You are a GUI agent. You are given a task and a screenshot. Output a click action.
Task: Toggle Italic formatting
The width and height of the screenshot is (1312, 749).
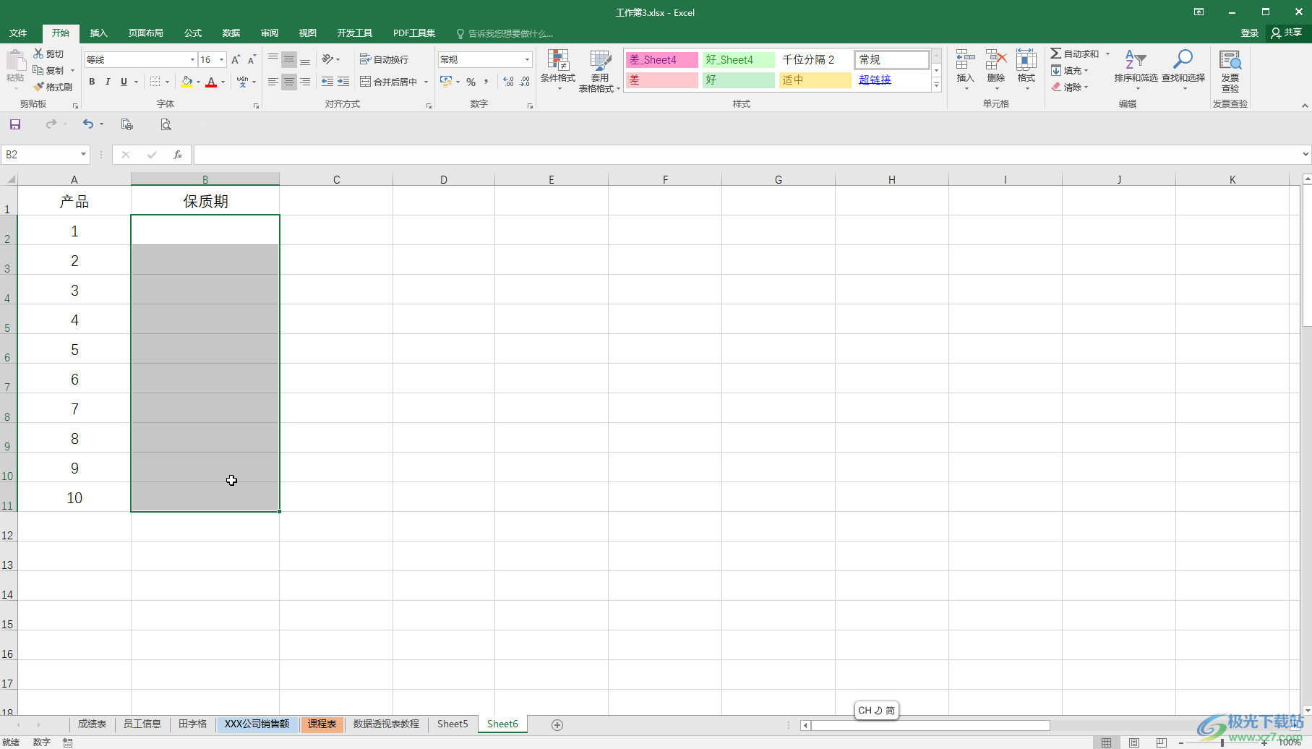(108, 82)
